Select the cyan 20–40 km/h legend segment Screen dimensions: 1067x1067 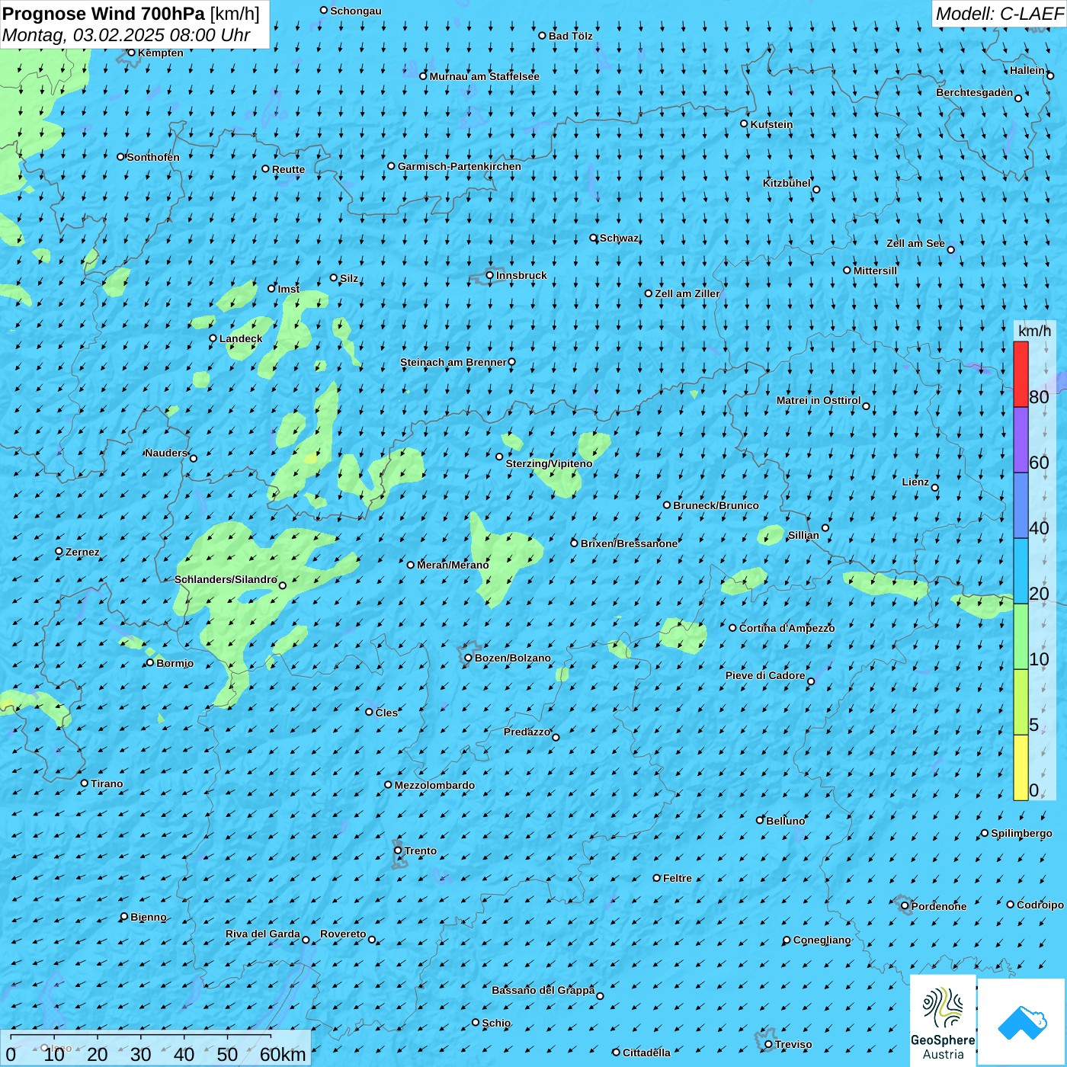point(1021,572)
